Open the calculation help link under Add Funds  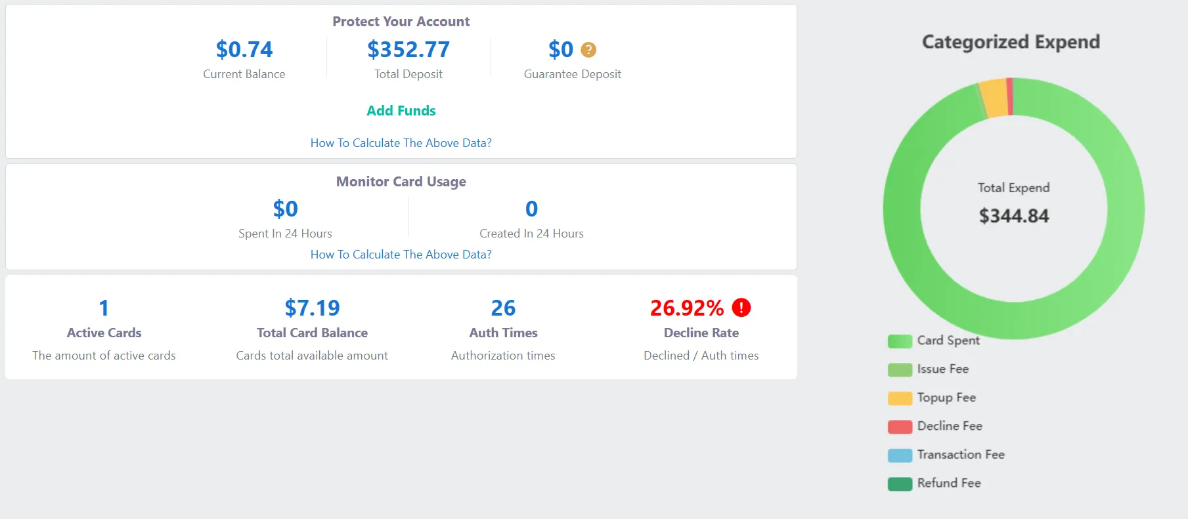pos(401,143)
